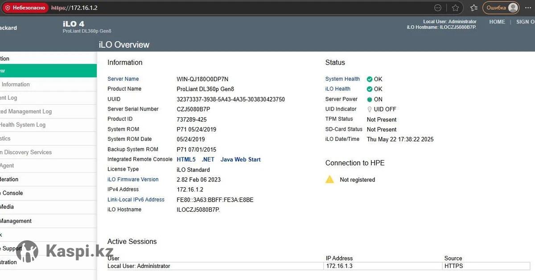The width and height of the screenshot is (535, 280).
Task: Open the HOME link in header
Action: [497, 22]
